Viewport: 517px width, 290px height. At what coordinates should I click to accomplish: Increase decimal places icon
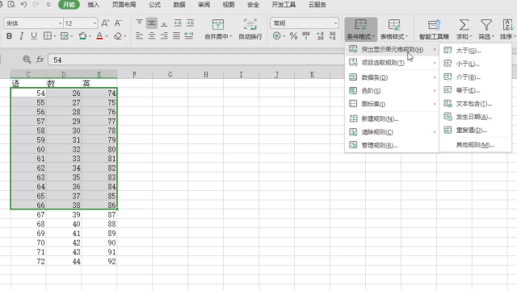pos(320,35)
